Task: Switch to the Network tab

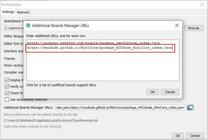Action: (23, 12)
